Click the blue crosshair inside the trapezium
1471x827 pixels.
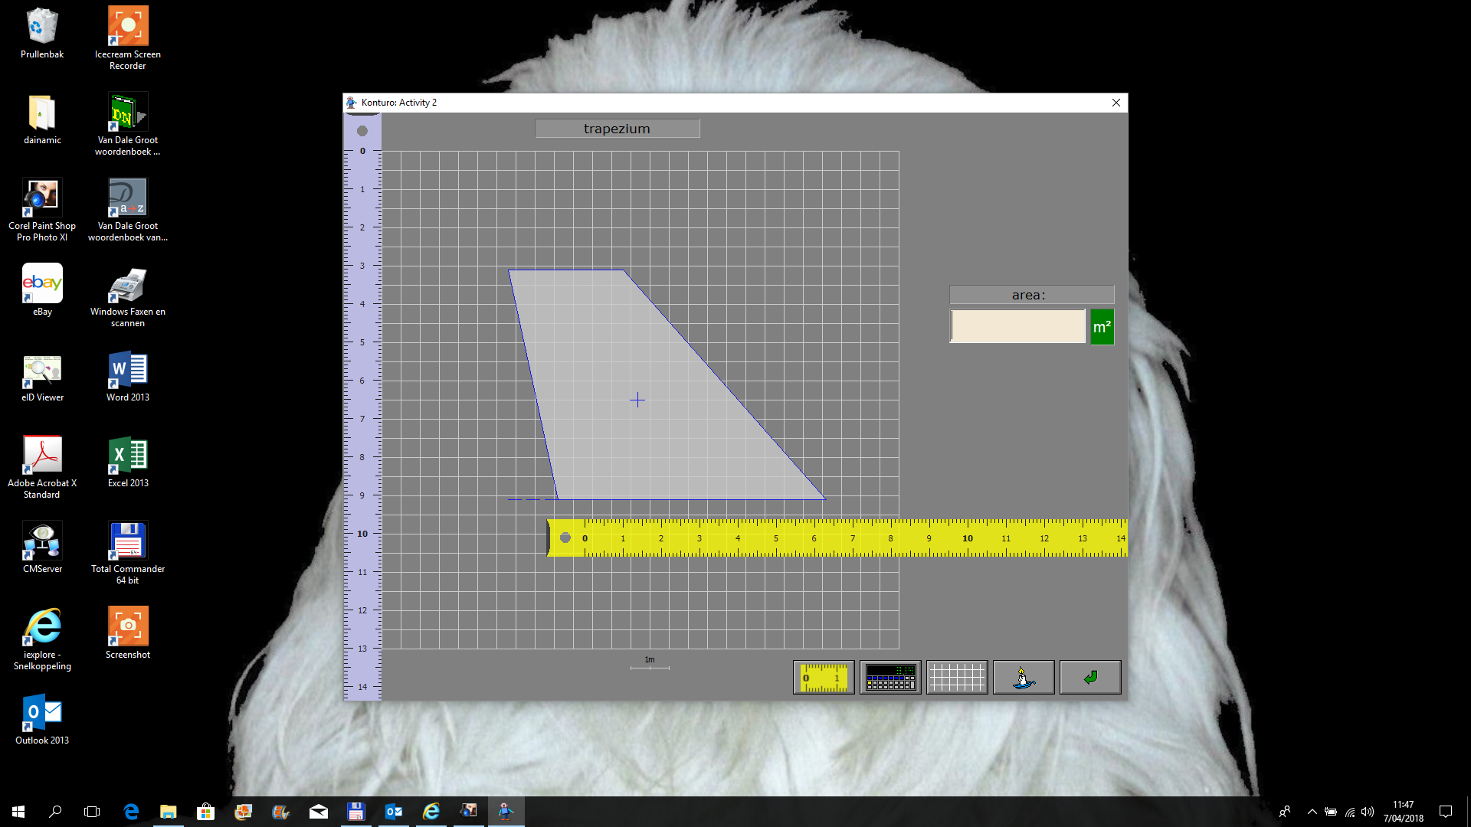click(x=637, y=400)
